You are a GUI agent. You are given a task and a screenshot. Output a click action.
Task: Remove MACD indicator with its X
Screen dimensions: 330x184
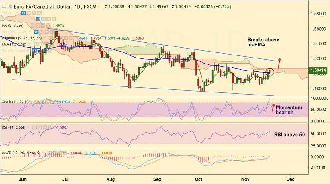pos(65,153)
